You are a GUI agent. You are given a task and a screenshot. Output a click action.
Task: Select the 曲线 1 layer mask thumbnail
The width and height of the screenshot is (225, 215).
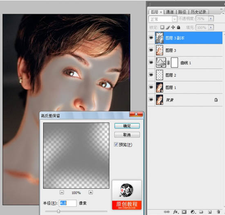click(175, 63)
